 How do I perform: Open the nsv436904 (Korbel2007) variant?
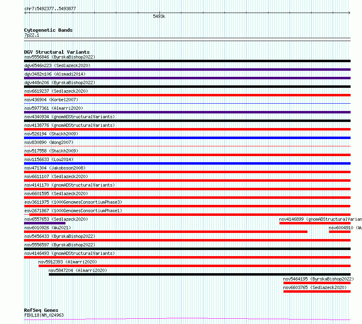click(x=51, y=100)
